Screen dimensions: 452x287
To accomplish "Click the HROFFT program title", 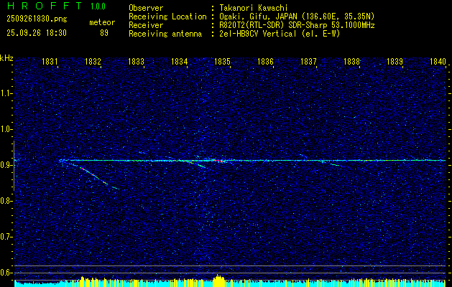I will click(45, 6).
